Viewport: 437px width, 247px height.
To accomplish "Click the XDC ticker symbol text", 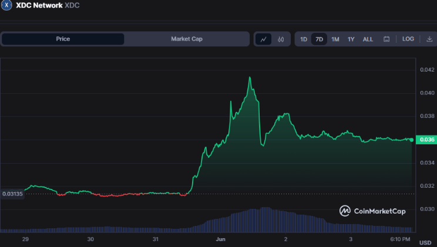I will click(72, 5).
